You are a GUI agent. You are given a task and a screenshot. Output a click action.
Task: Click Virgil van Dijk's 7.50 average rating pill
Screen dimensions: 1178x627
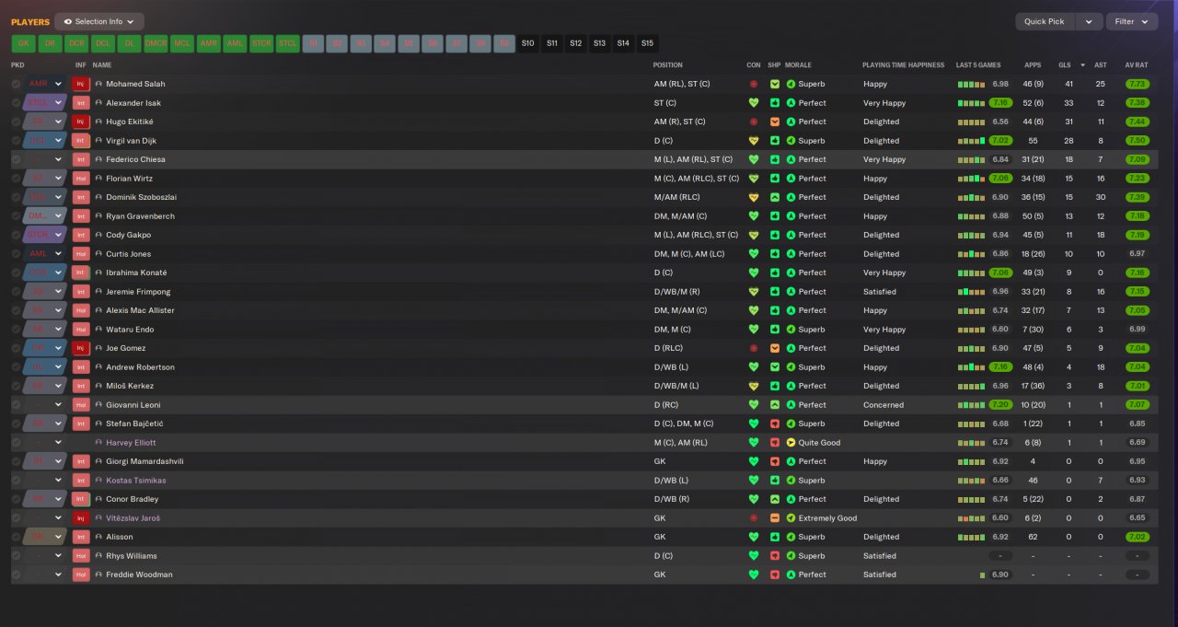(1137, 141)
